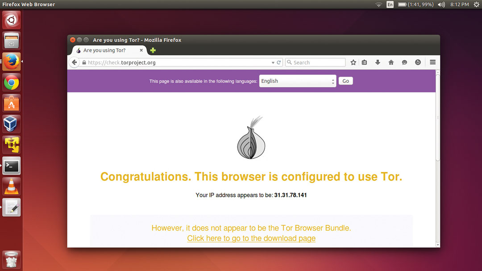Reload the current page
The width and height of the screenshot is (482, 271).
(x=279, y=63)
